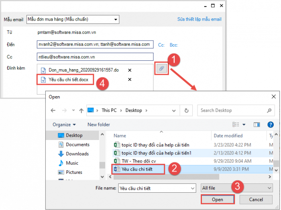The width and height of the screenshot is (281, 210).
Task: Open Sửa thiết lập mẫu email link
Action: [x=199, y=19]
